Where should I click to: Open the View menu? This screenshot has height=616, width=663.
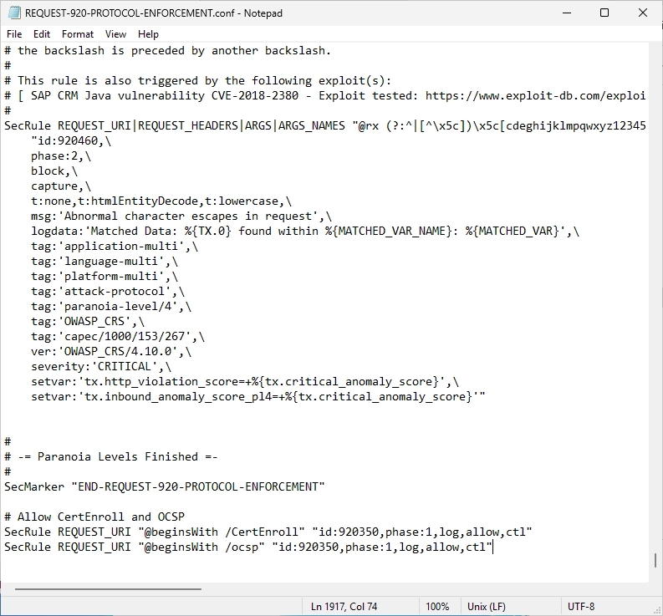coord(116,34)
